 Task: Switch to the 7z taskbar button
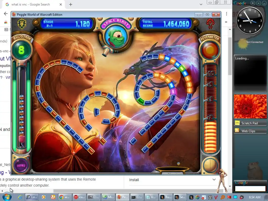93,197
